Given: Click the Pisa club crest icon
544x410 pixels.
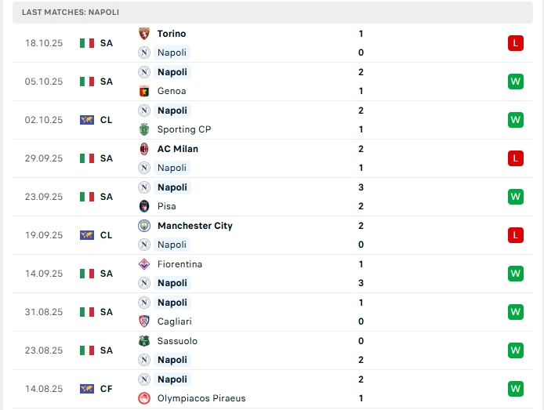Looking at the screenshot, I should pos(144,206).
